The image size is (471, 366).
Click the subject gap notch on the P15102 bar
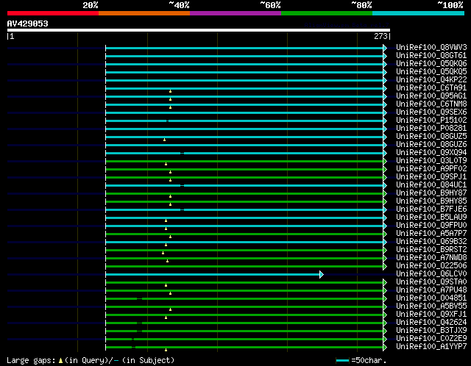[x=167, y=121]
